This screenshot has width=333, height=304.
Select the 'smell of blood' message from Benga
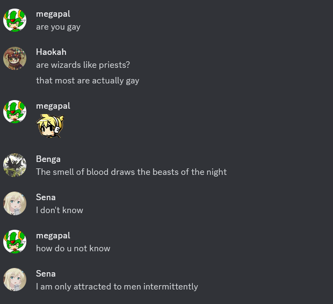(x=131, y=172)
